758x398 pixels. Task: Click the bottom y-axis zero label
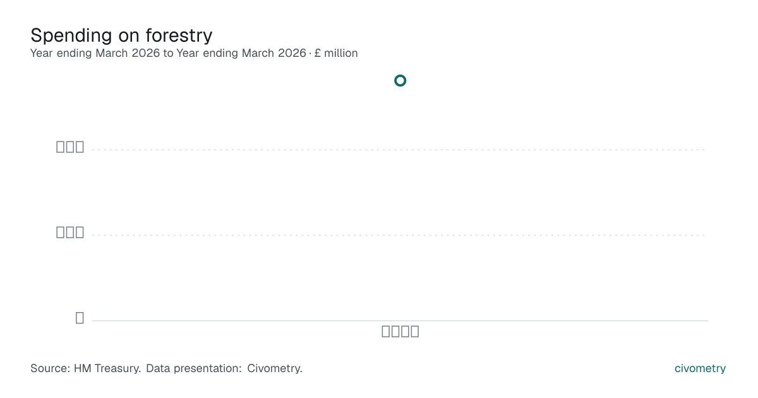click(80, 318)
